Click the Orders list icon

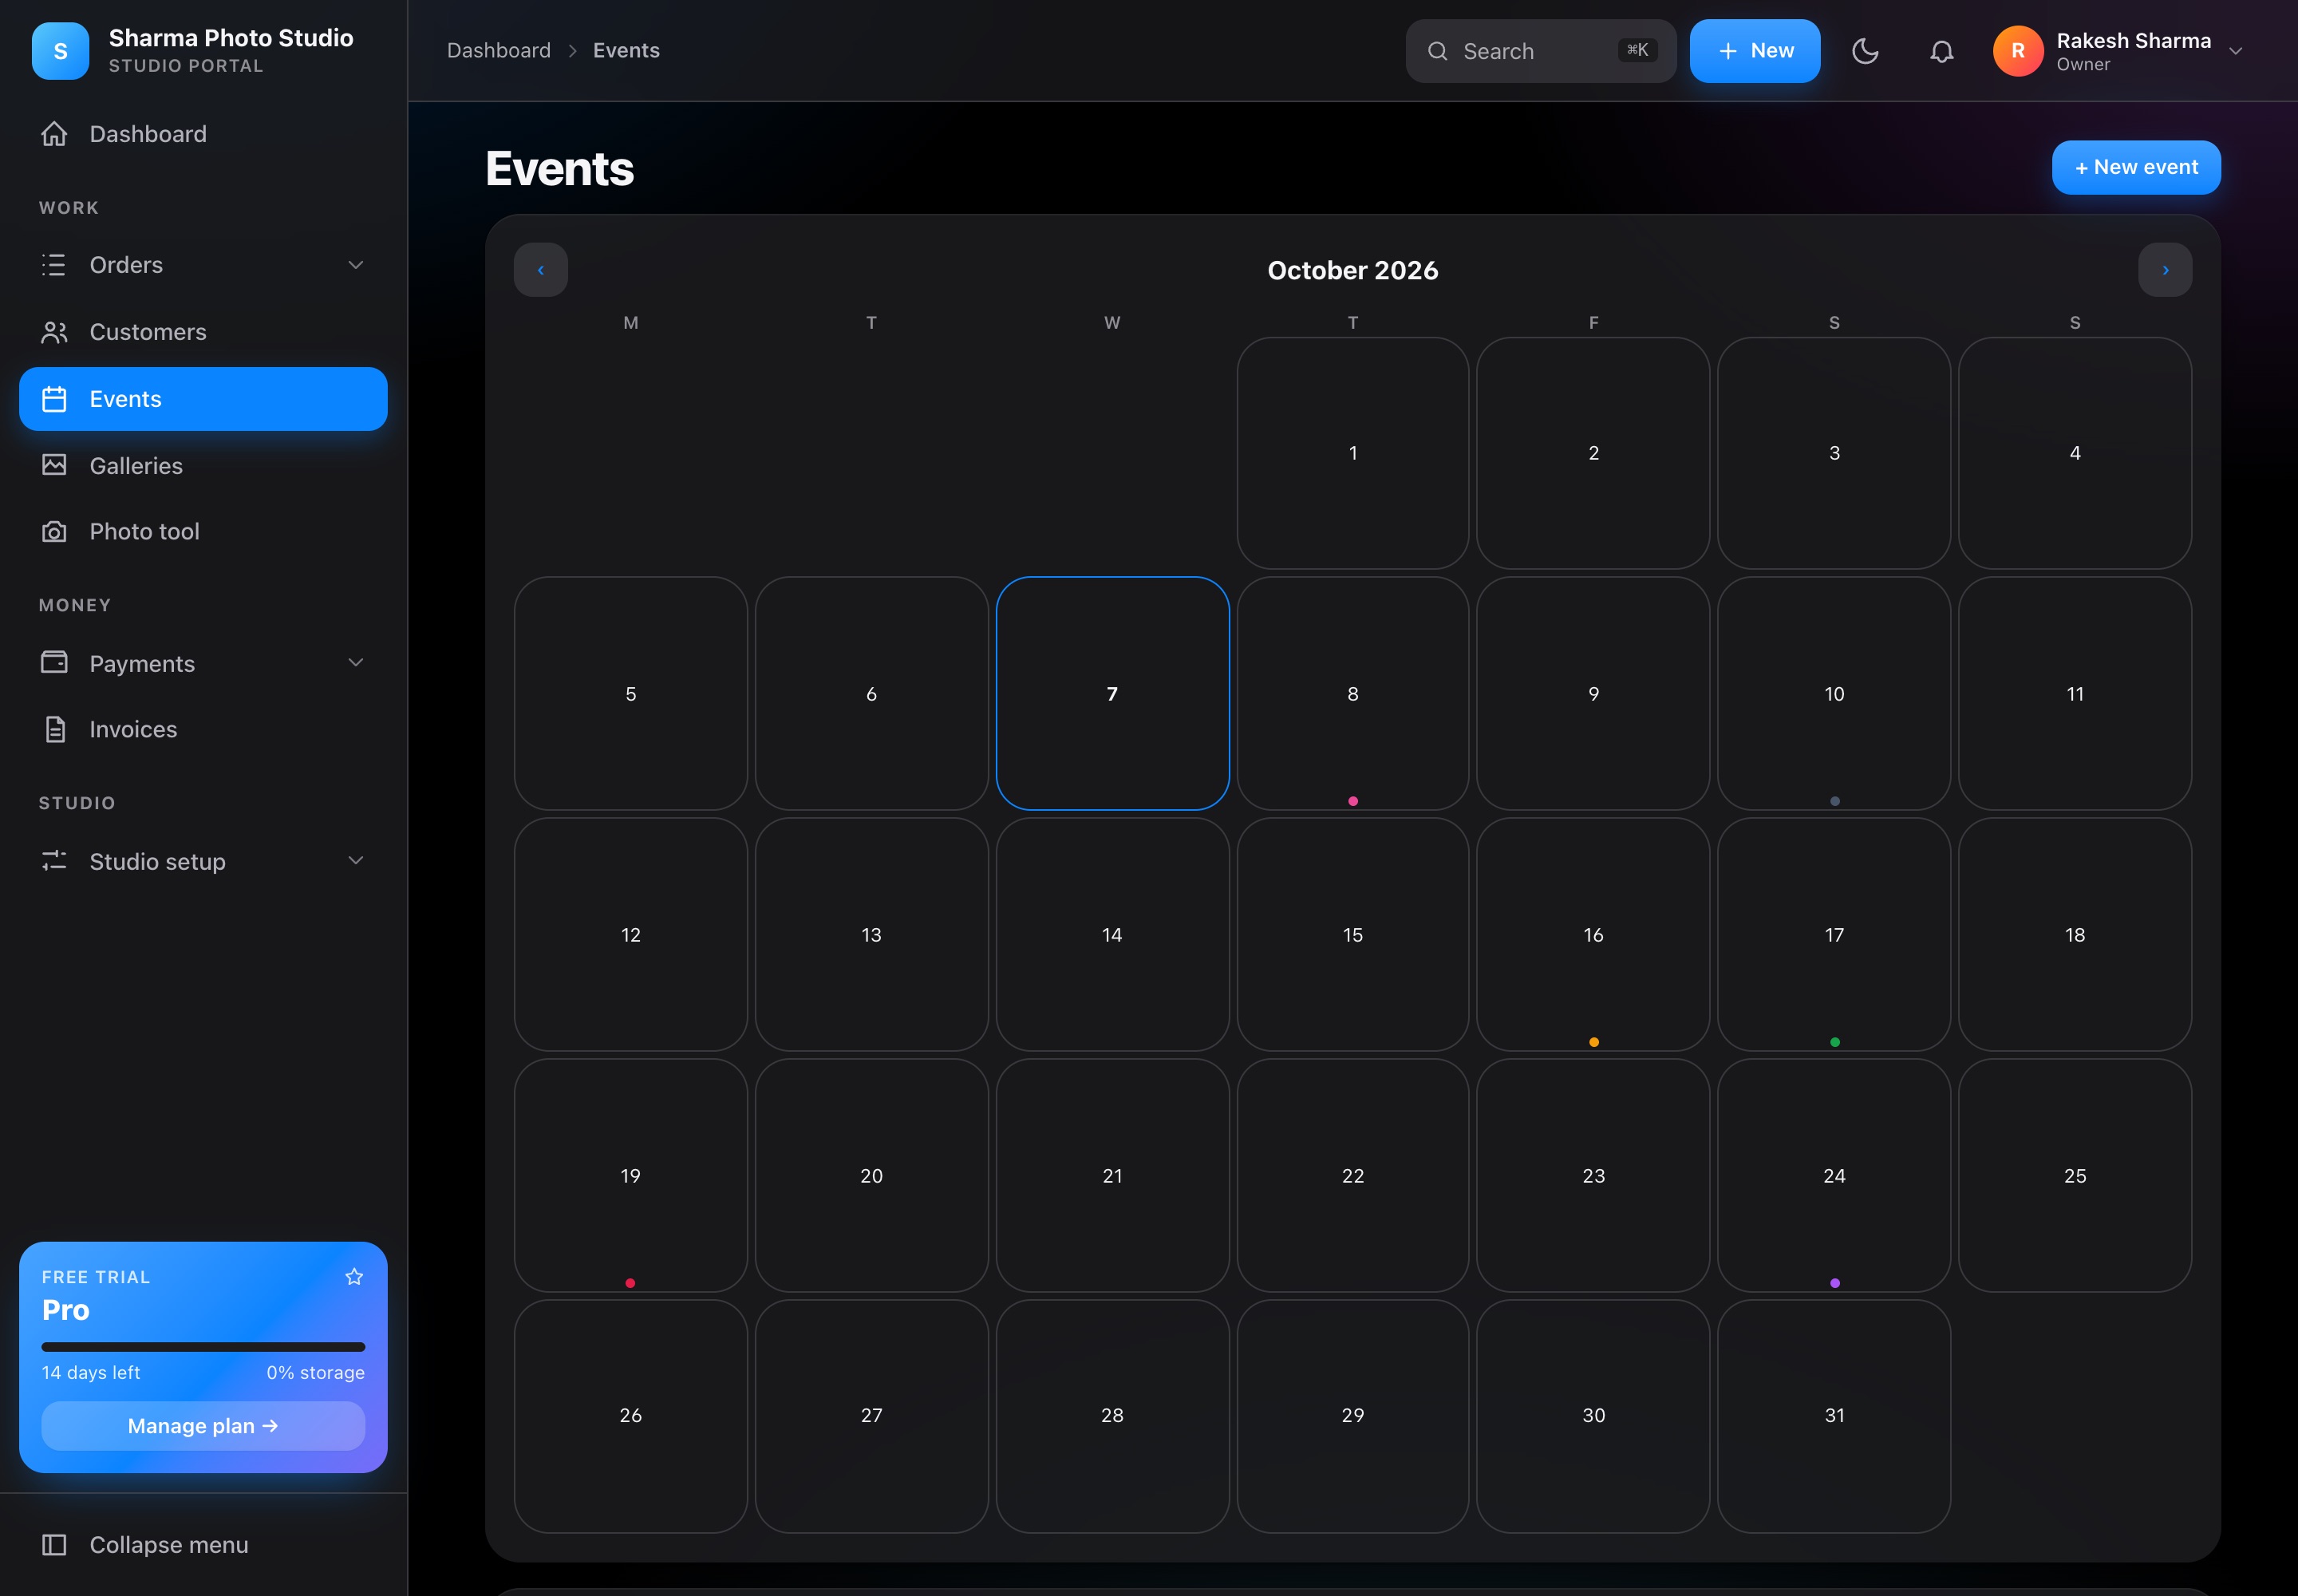pos(54,265)
